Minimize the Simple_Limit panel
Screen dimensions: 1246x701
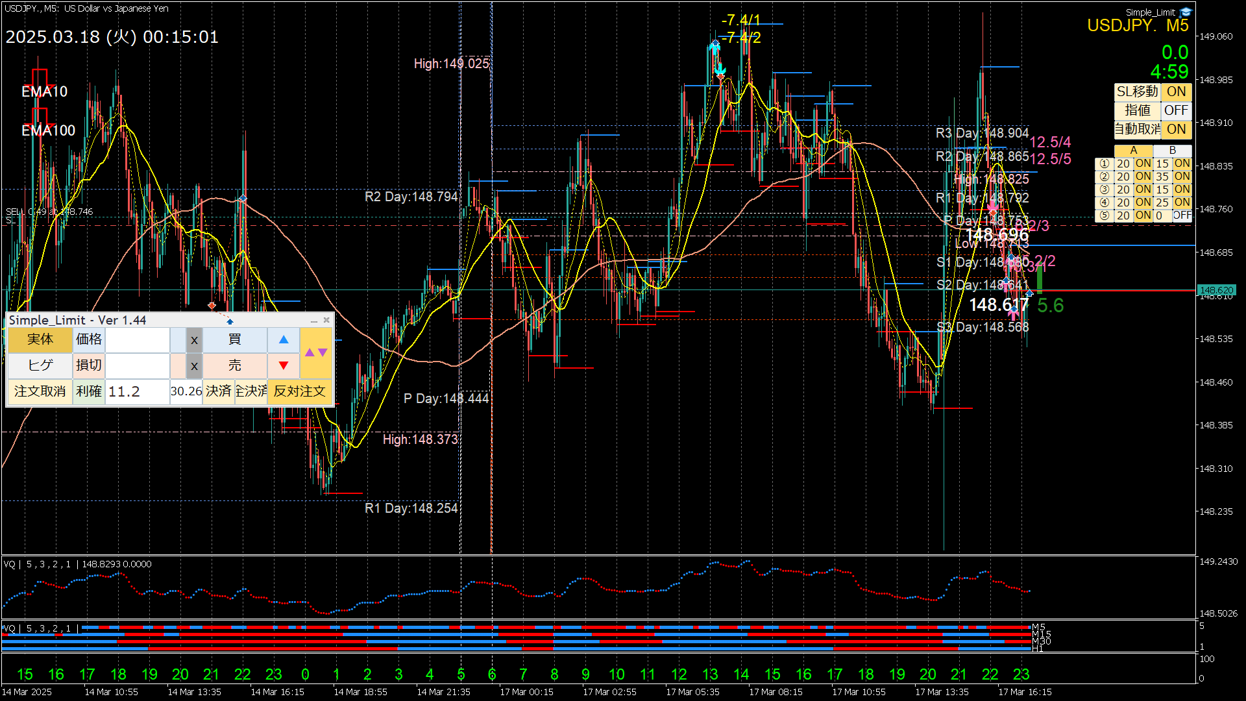click(x=314, y=321)
